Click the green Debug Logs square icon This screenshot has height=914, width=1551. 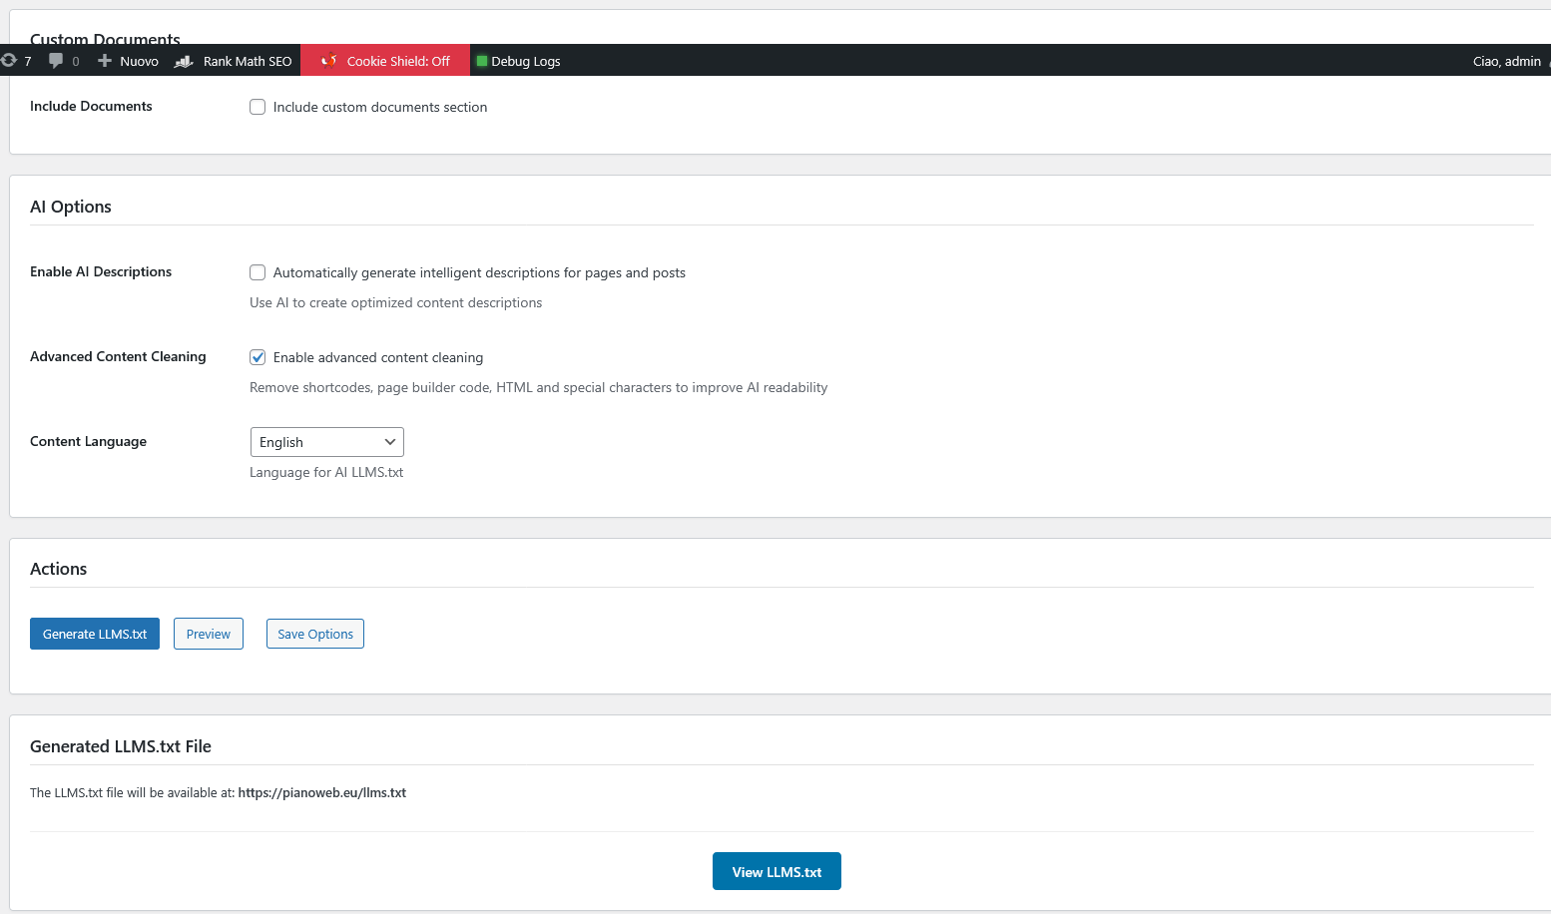484,60
